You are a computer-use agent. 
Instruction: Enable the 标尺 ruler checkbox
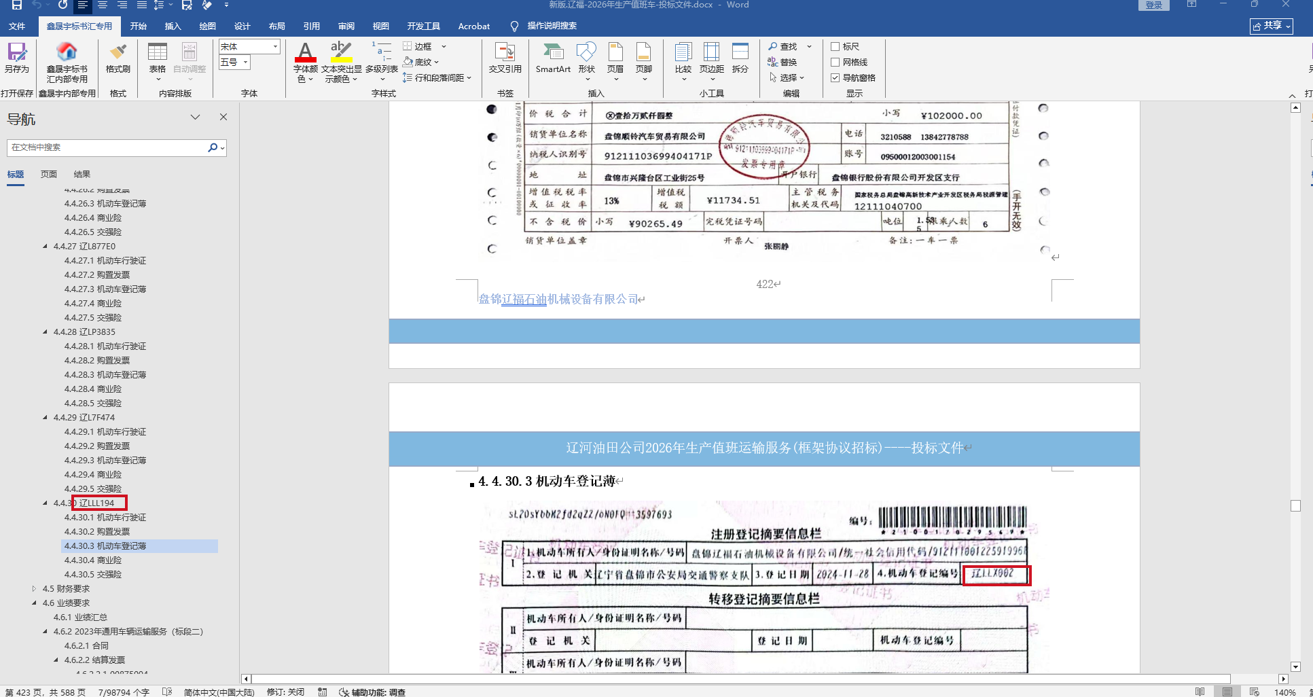click(x=835, y=47)
